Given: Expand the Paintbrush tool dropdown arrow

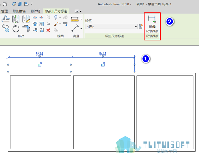Looking at the screenshot, I should point(60,24).
